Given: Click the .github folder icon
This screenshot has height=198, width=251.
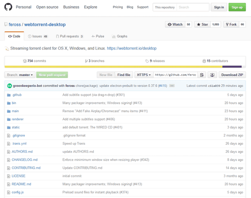Looking at the screenshot, I should click(9, 95).
